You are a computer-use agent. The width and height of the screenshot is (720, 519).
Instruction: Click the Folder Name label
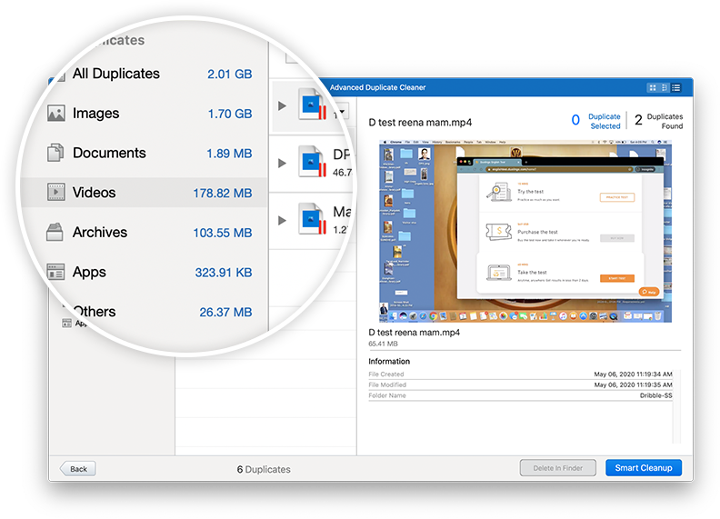[x=387, y=395]
